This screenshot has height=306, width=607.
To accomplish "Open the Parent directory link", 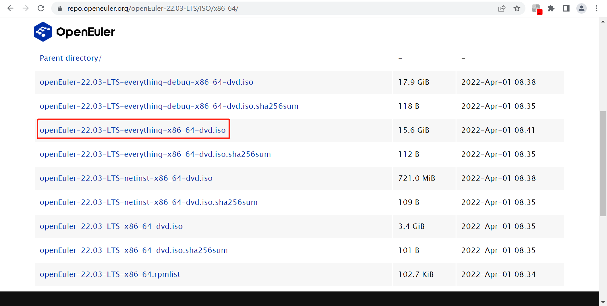I will (x=71, y=58).
